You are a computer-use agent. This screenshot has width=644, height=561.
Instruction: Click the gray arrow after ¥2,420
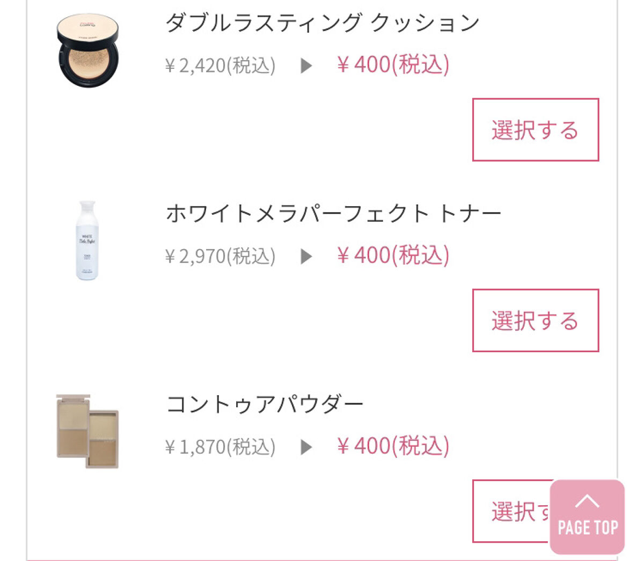pyautogui.click(x=306, y=66)
